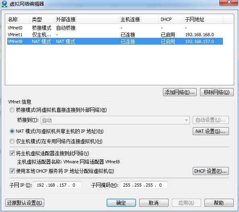Click 移除网络(O) button

(x=216, y=92)
